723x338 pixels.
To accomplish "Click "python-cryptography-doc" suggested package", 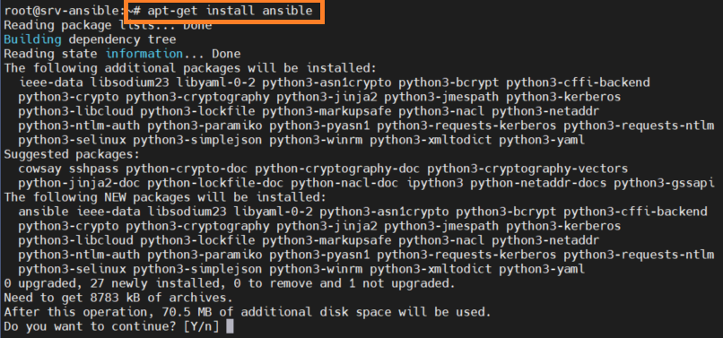I will click(337, 169).
